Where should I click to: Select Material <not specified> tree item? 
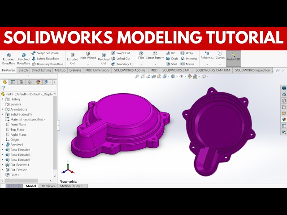(x=25, y=120)
